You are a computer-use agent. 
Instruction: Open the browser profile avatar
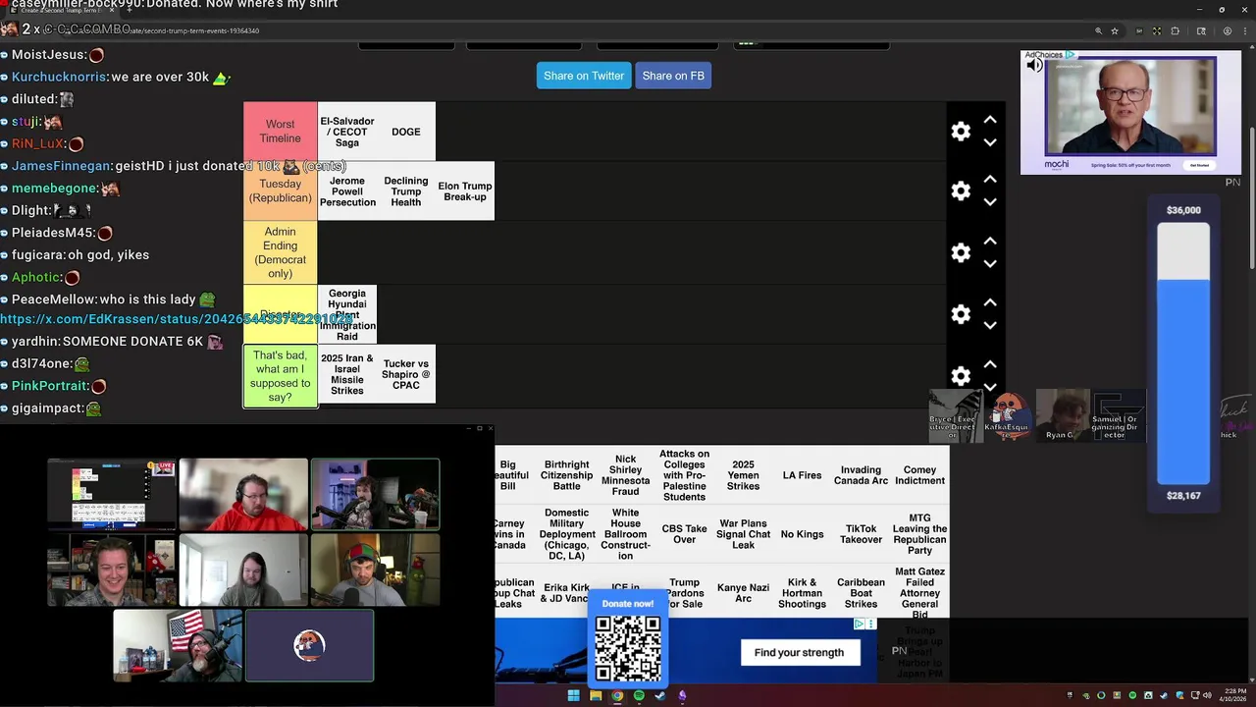pos(1227,30)
